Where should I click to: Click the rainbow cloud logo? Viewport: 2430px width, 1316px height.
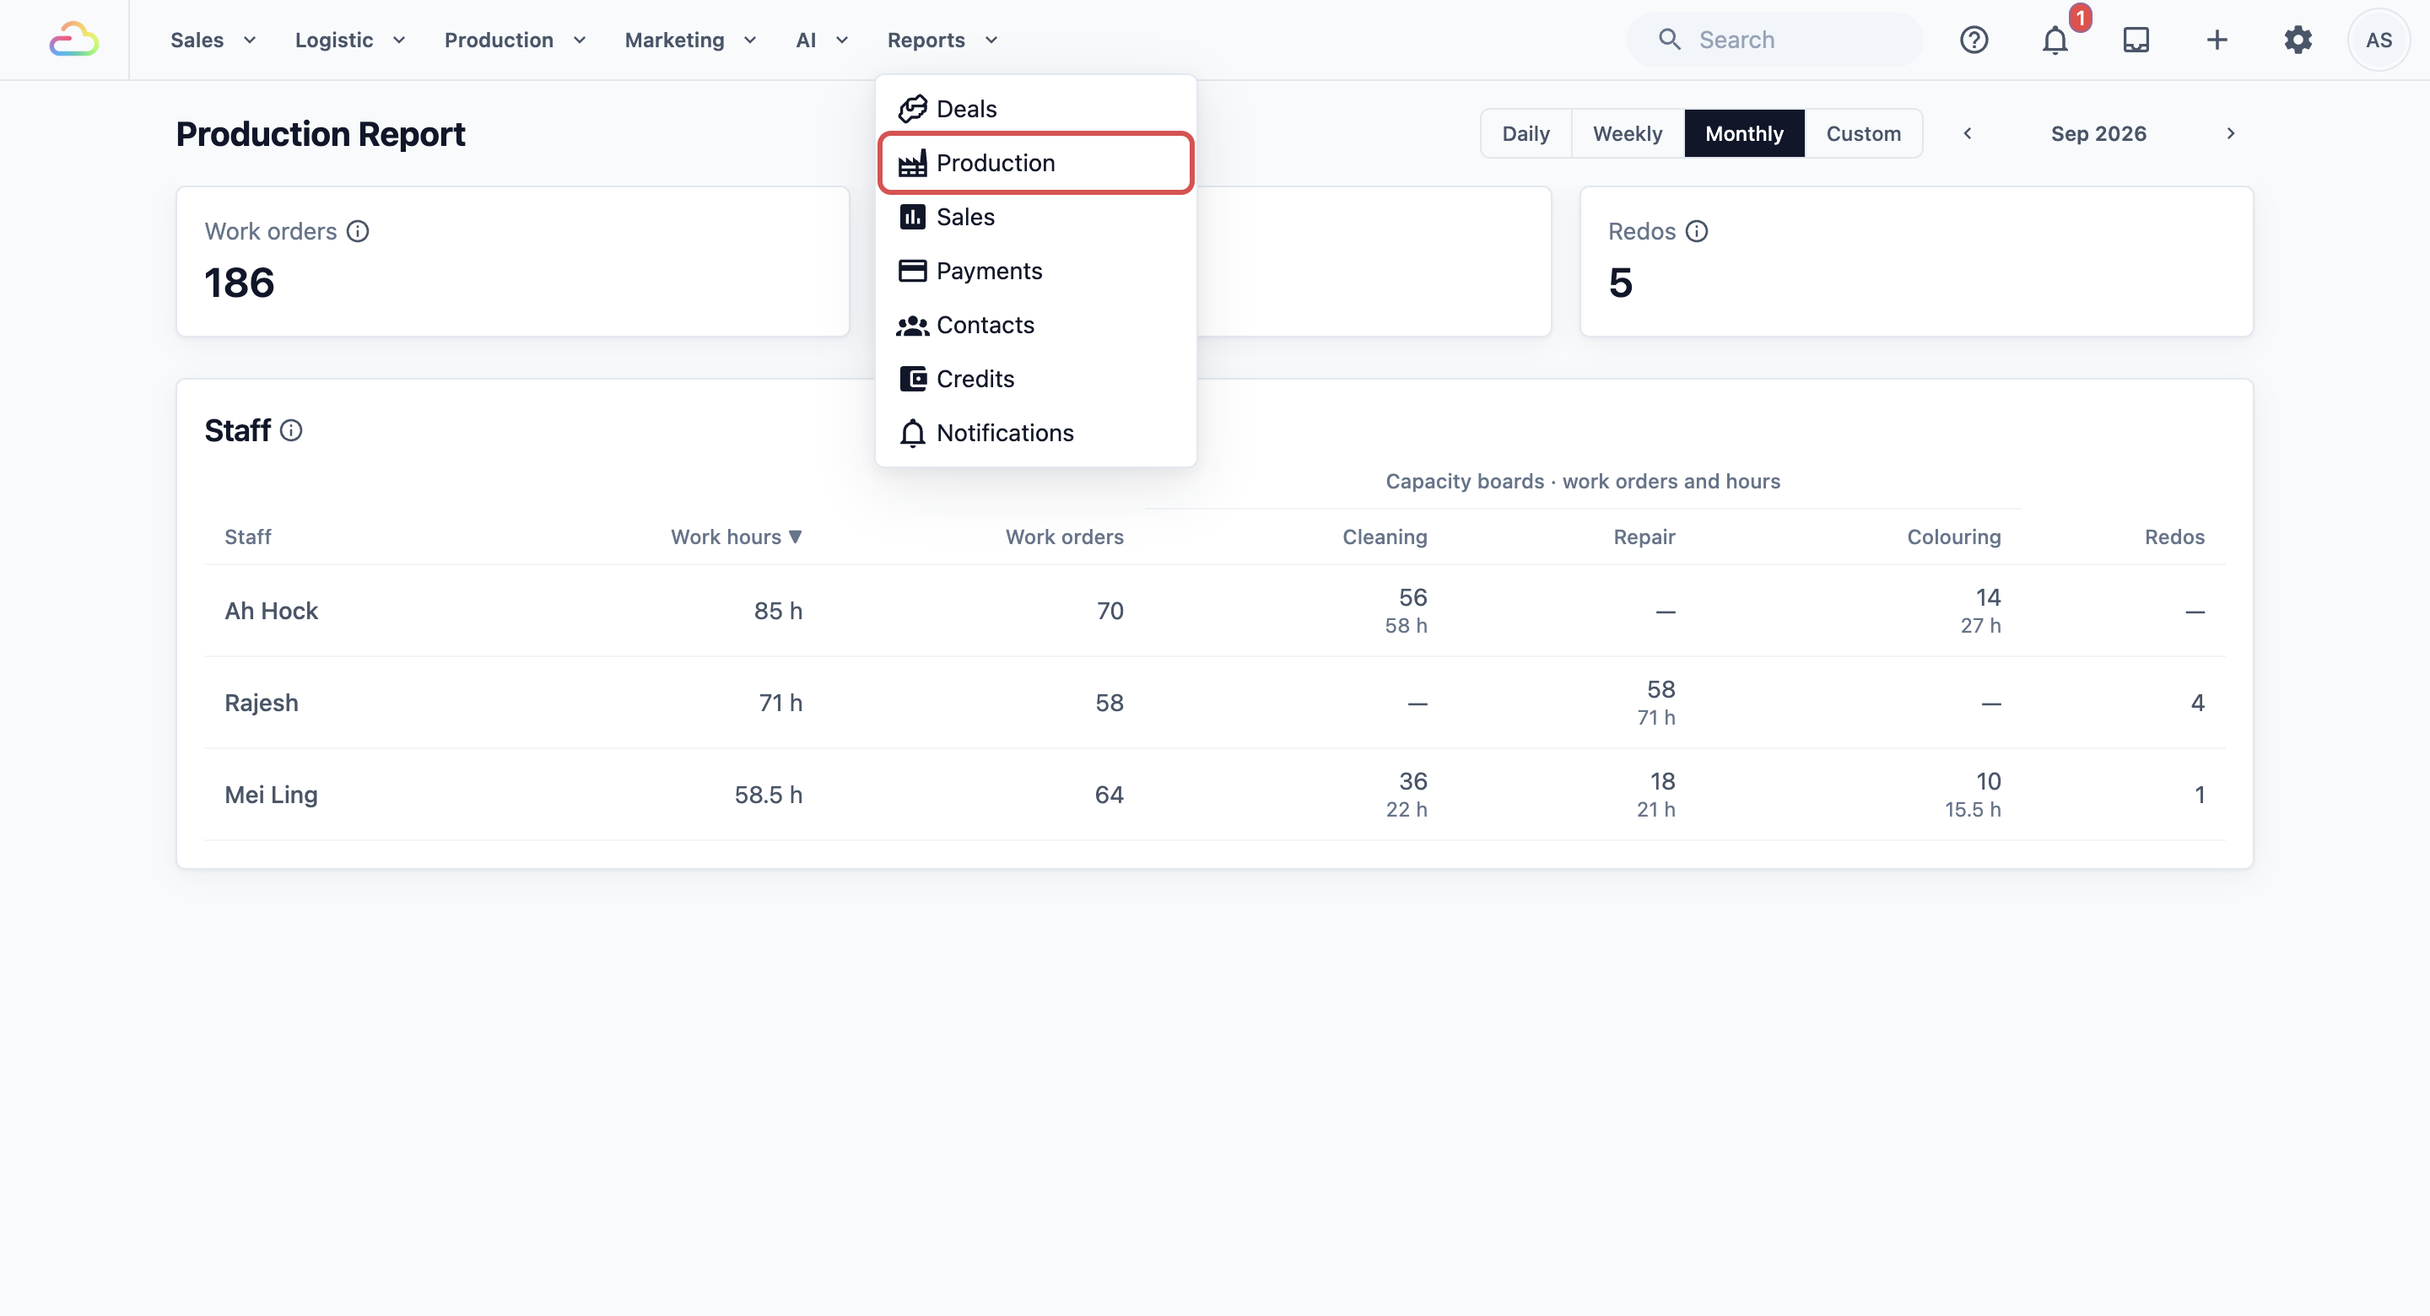(73, 40)
